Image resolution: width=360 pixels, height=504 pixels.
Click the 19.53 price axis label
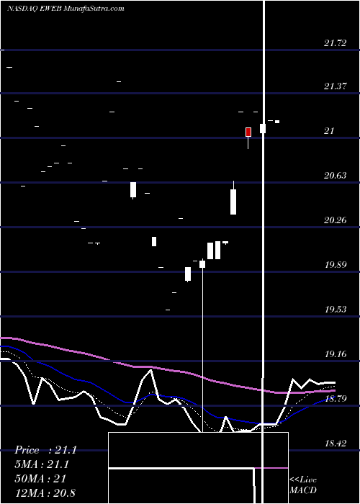click(336, 310)
